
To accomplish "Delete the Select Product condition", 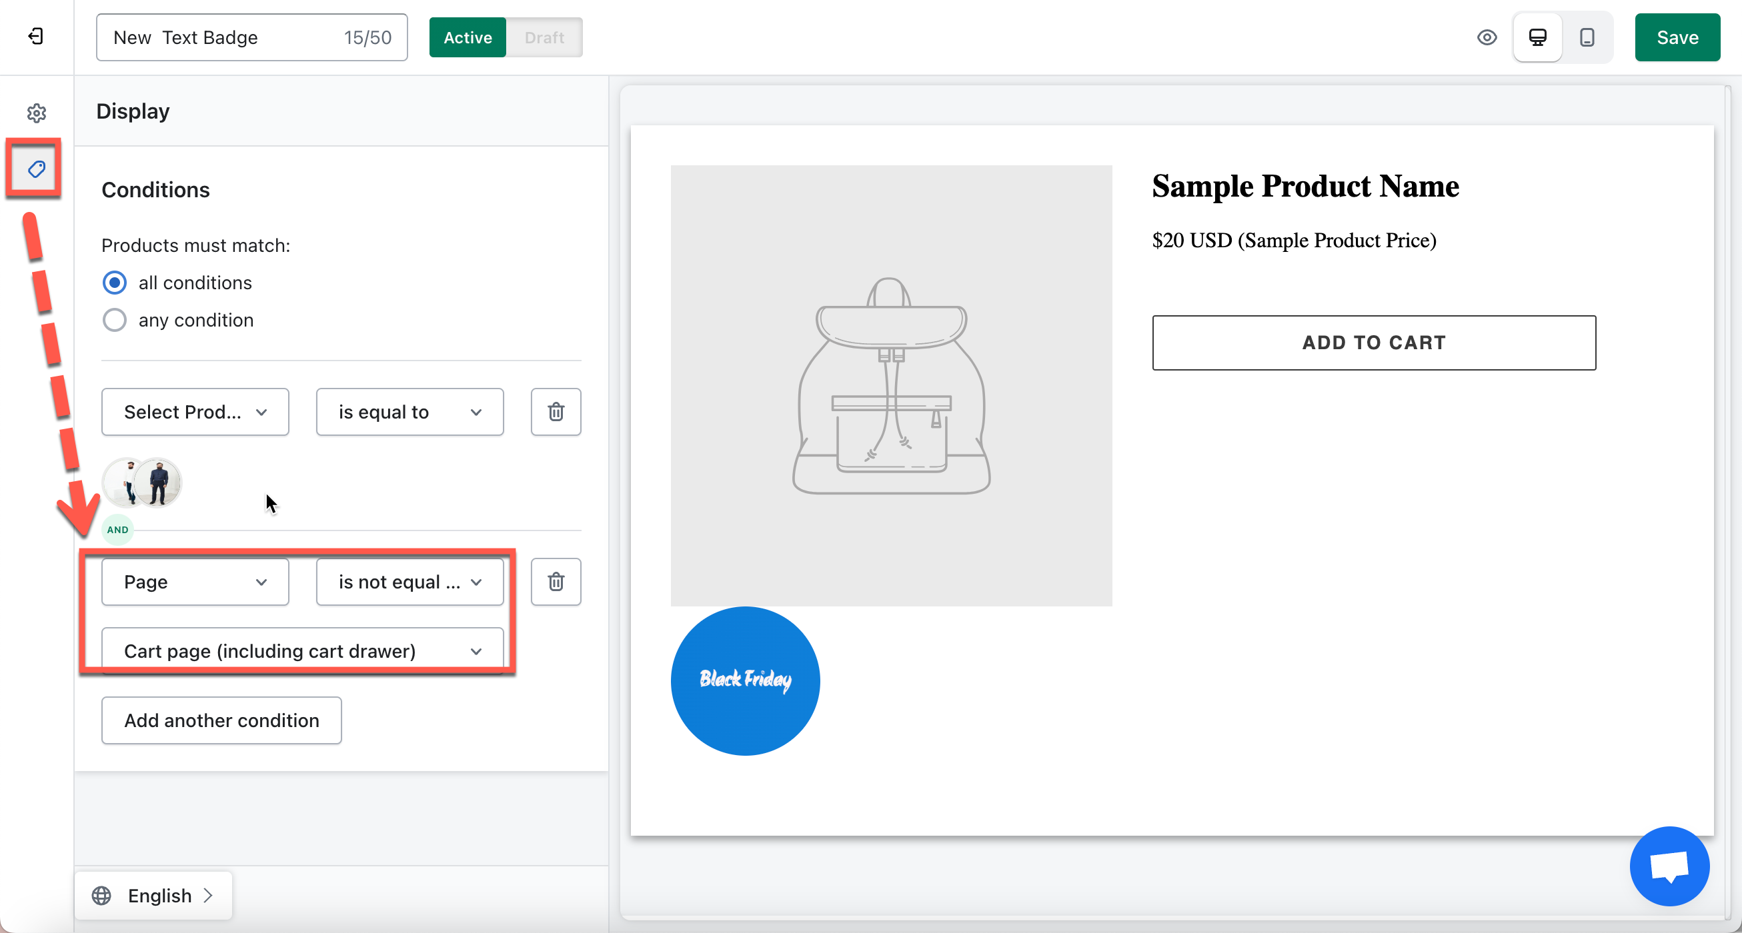I will [556, 411].
